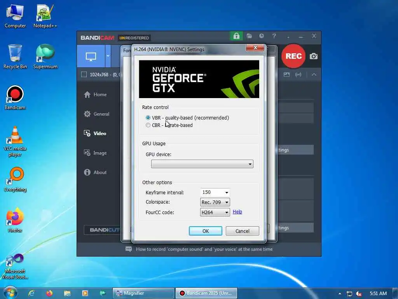
Task: Close the H.264 NVENC Settings dialog
Action: coord(255,47)
